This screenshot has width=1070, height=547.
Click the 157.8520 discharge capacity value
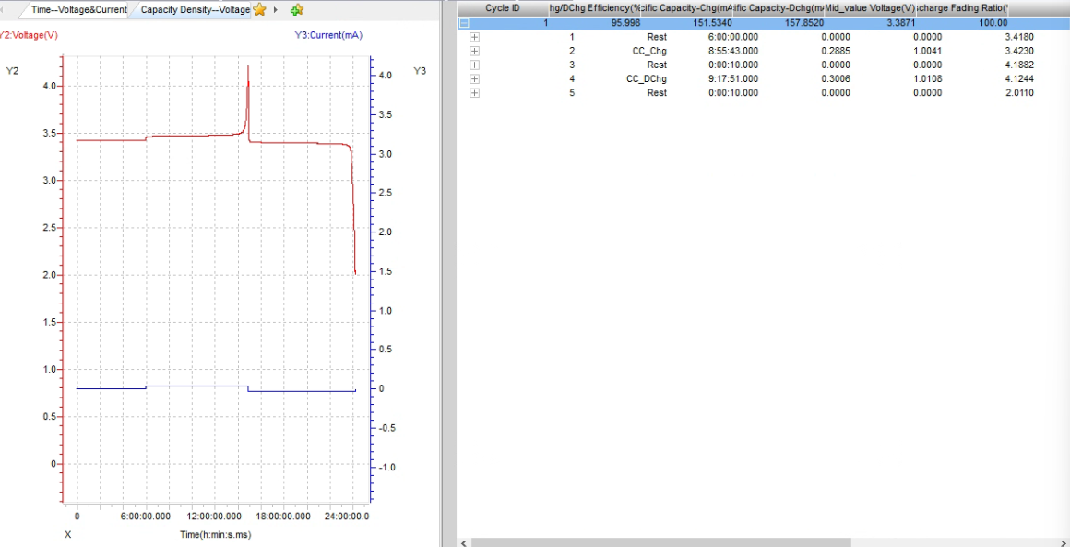[x=805, y=22]
